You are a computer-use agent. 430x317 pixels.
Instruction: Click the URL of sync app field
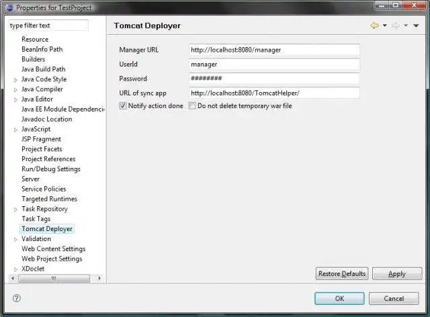click(x=274, y=93)
